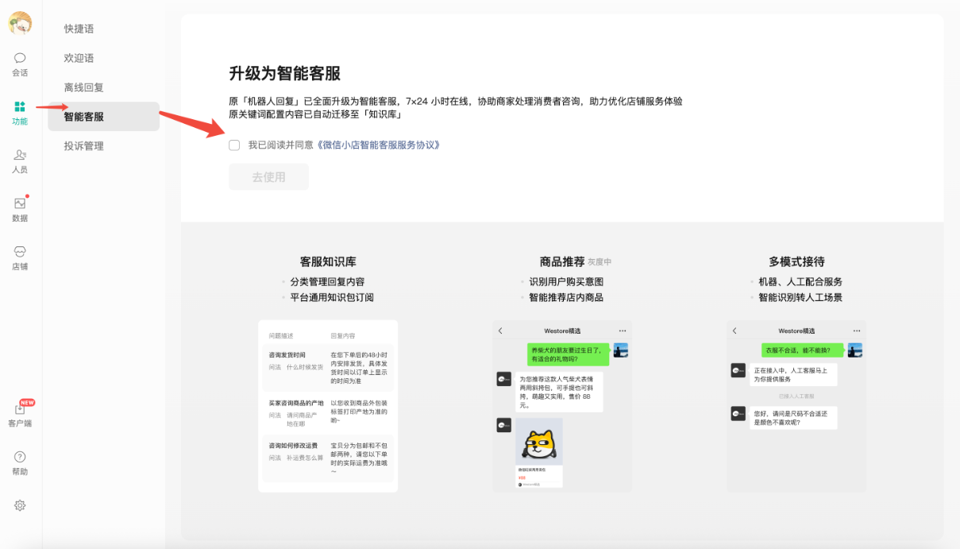
Task: Open 离线回复 menu item
Action: (84, 87)
